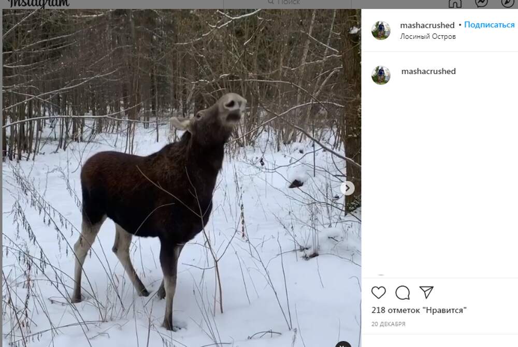Click the commenter avatar beside the caption

point(381,75)
